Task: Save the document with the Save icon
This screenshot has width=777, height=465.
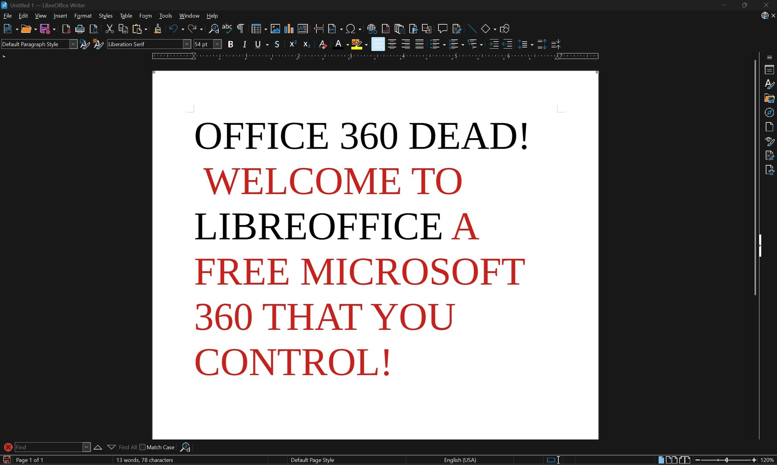Action: point(45,29)
